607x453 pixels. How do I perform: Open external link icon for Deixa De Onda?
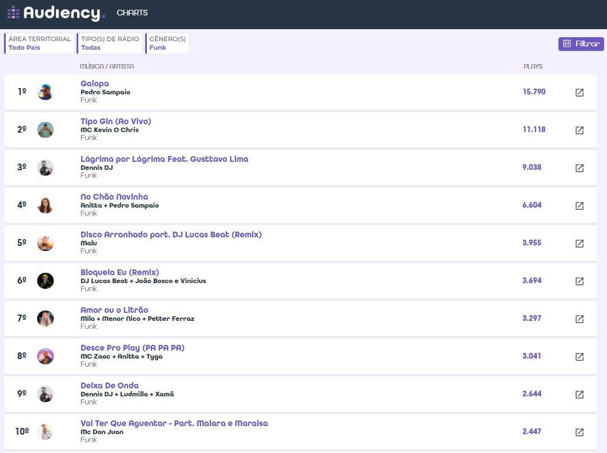pyautogui.click(x=579, y=395)
